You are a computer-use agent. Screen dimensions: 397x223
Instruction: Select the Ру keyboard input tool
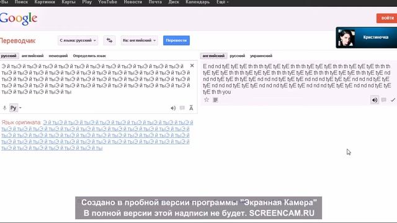coord(13,108)
